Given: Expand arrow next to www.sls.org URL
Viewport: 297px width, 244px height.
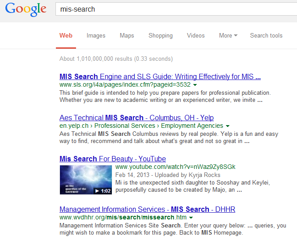Looking at the screenshot, I should tap(195, 85).
